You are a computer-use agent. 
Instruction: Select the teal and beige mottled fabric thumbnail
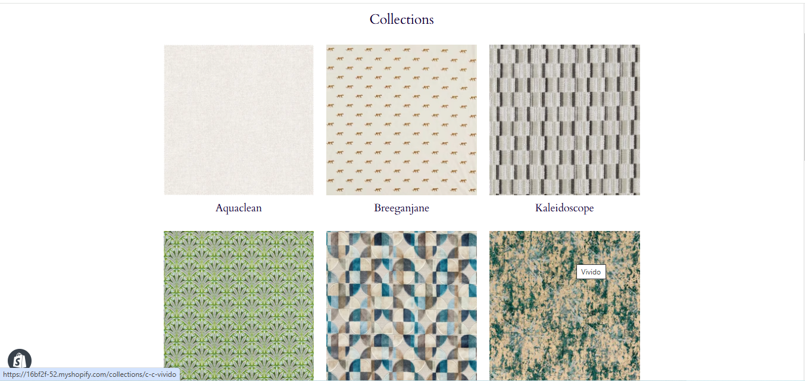[564, 306]
